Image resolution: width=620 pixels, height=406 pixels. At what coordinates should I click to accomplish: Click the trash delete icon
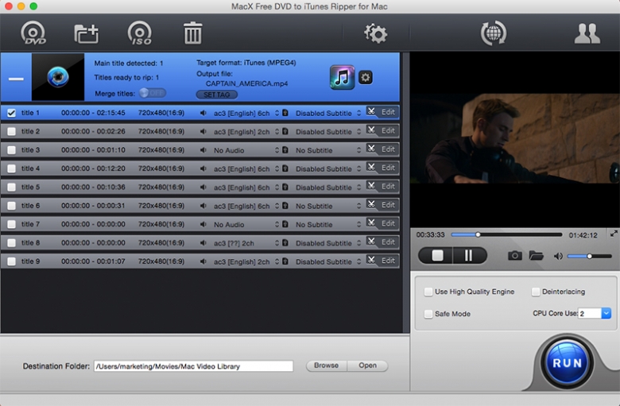click(x=192, y=33)
